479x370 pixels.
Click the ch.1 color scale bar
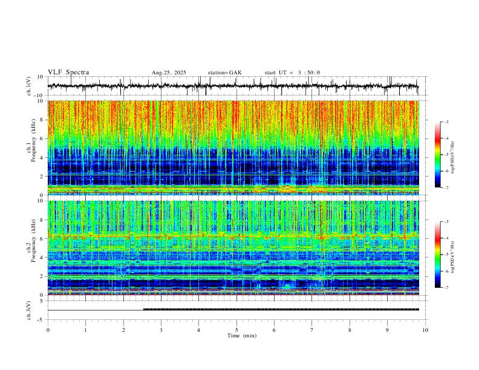pyautogui.click(x=438, y=155)
